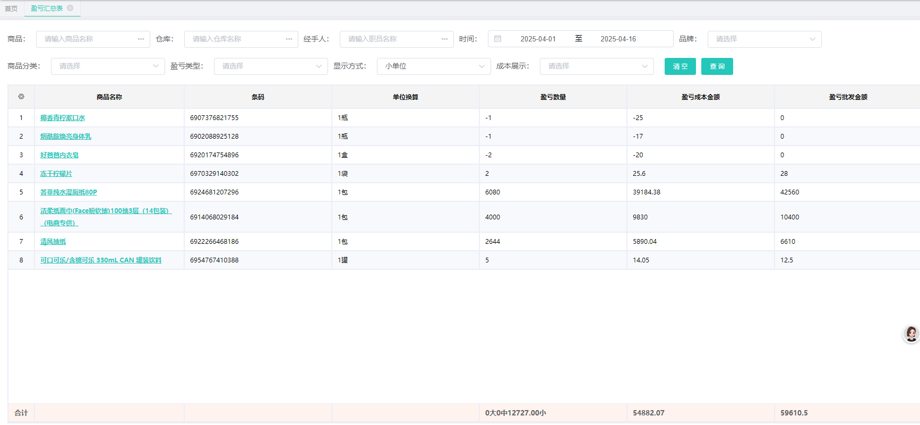The width and height of the screenshot is (920, 425).
Task: Click the calendar icon in date range
Action: click(x=497, y=39)
